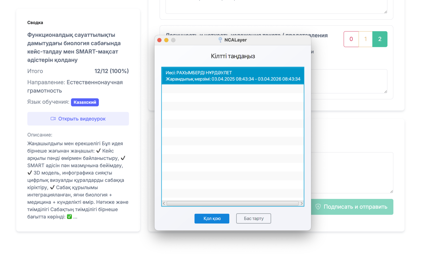Click the horizontal scrollbar in key list
Viewport: 428px width, 265px height.
coord(232,203)
